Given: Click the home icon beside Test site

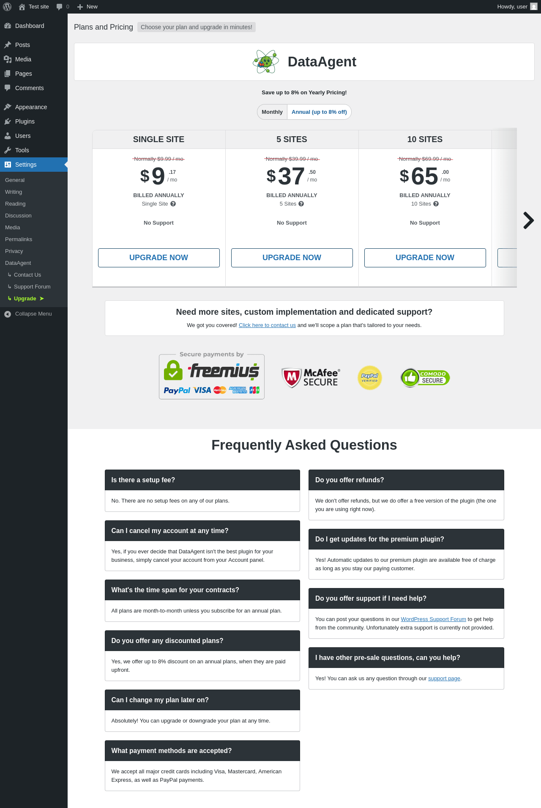Looking at the screenshot, I should [x=22, y=7].
